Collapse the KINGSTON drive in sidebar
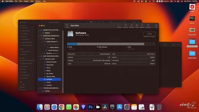Image resolution: width=199 pixels, height=112 pixels. [39, 36]
